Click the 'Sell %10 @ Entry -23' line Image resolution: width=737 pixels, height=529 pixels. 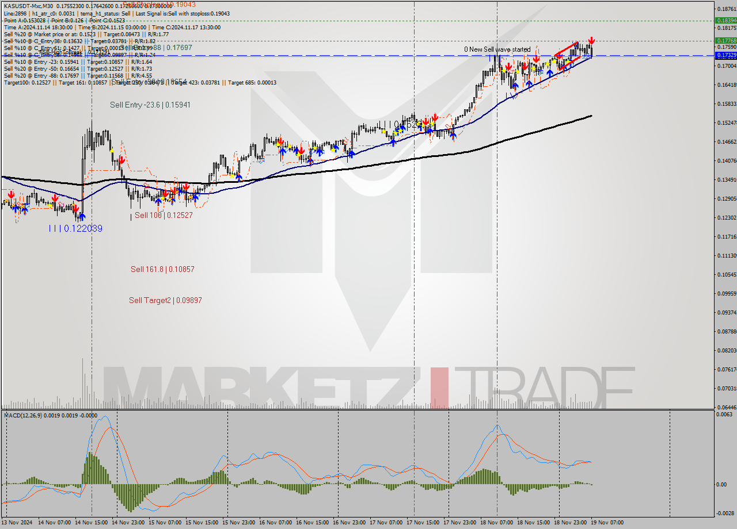pos(78,62)
